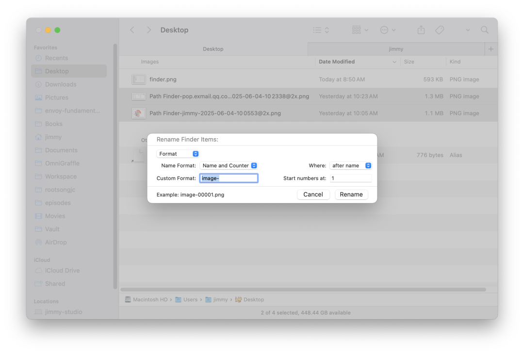Open the Where after name dropdown
The width and height of the screenshot is (524, 354).
coord(351,166)
